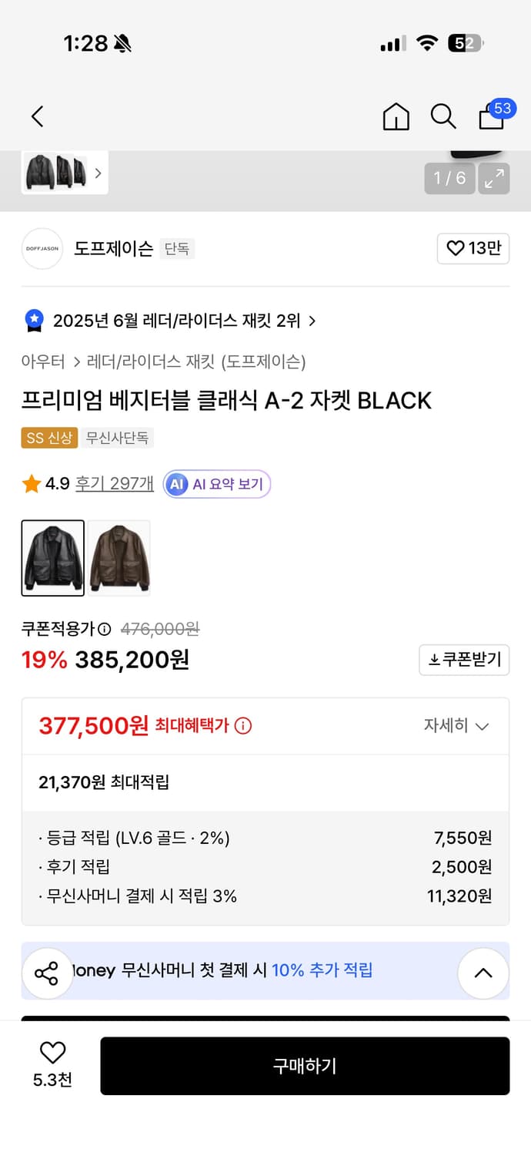Tap 구매하기 to purchase
531x1156 pixels.
[x=305, y=1066]
